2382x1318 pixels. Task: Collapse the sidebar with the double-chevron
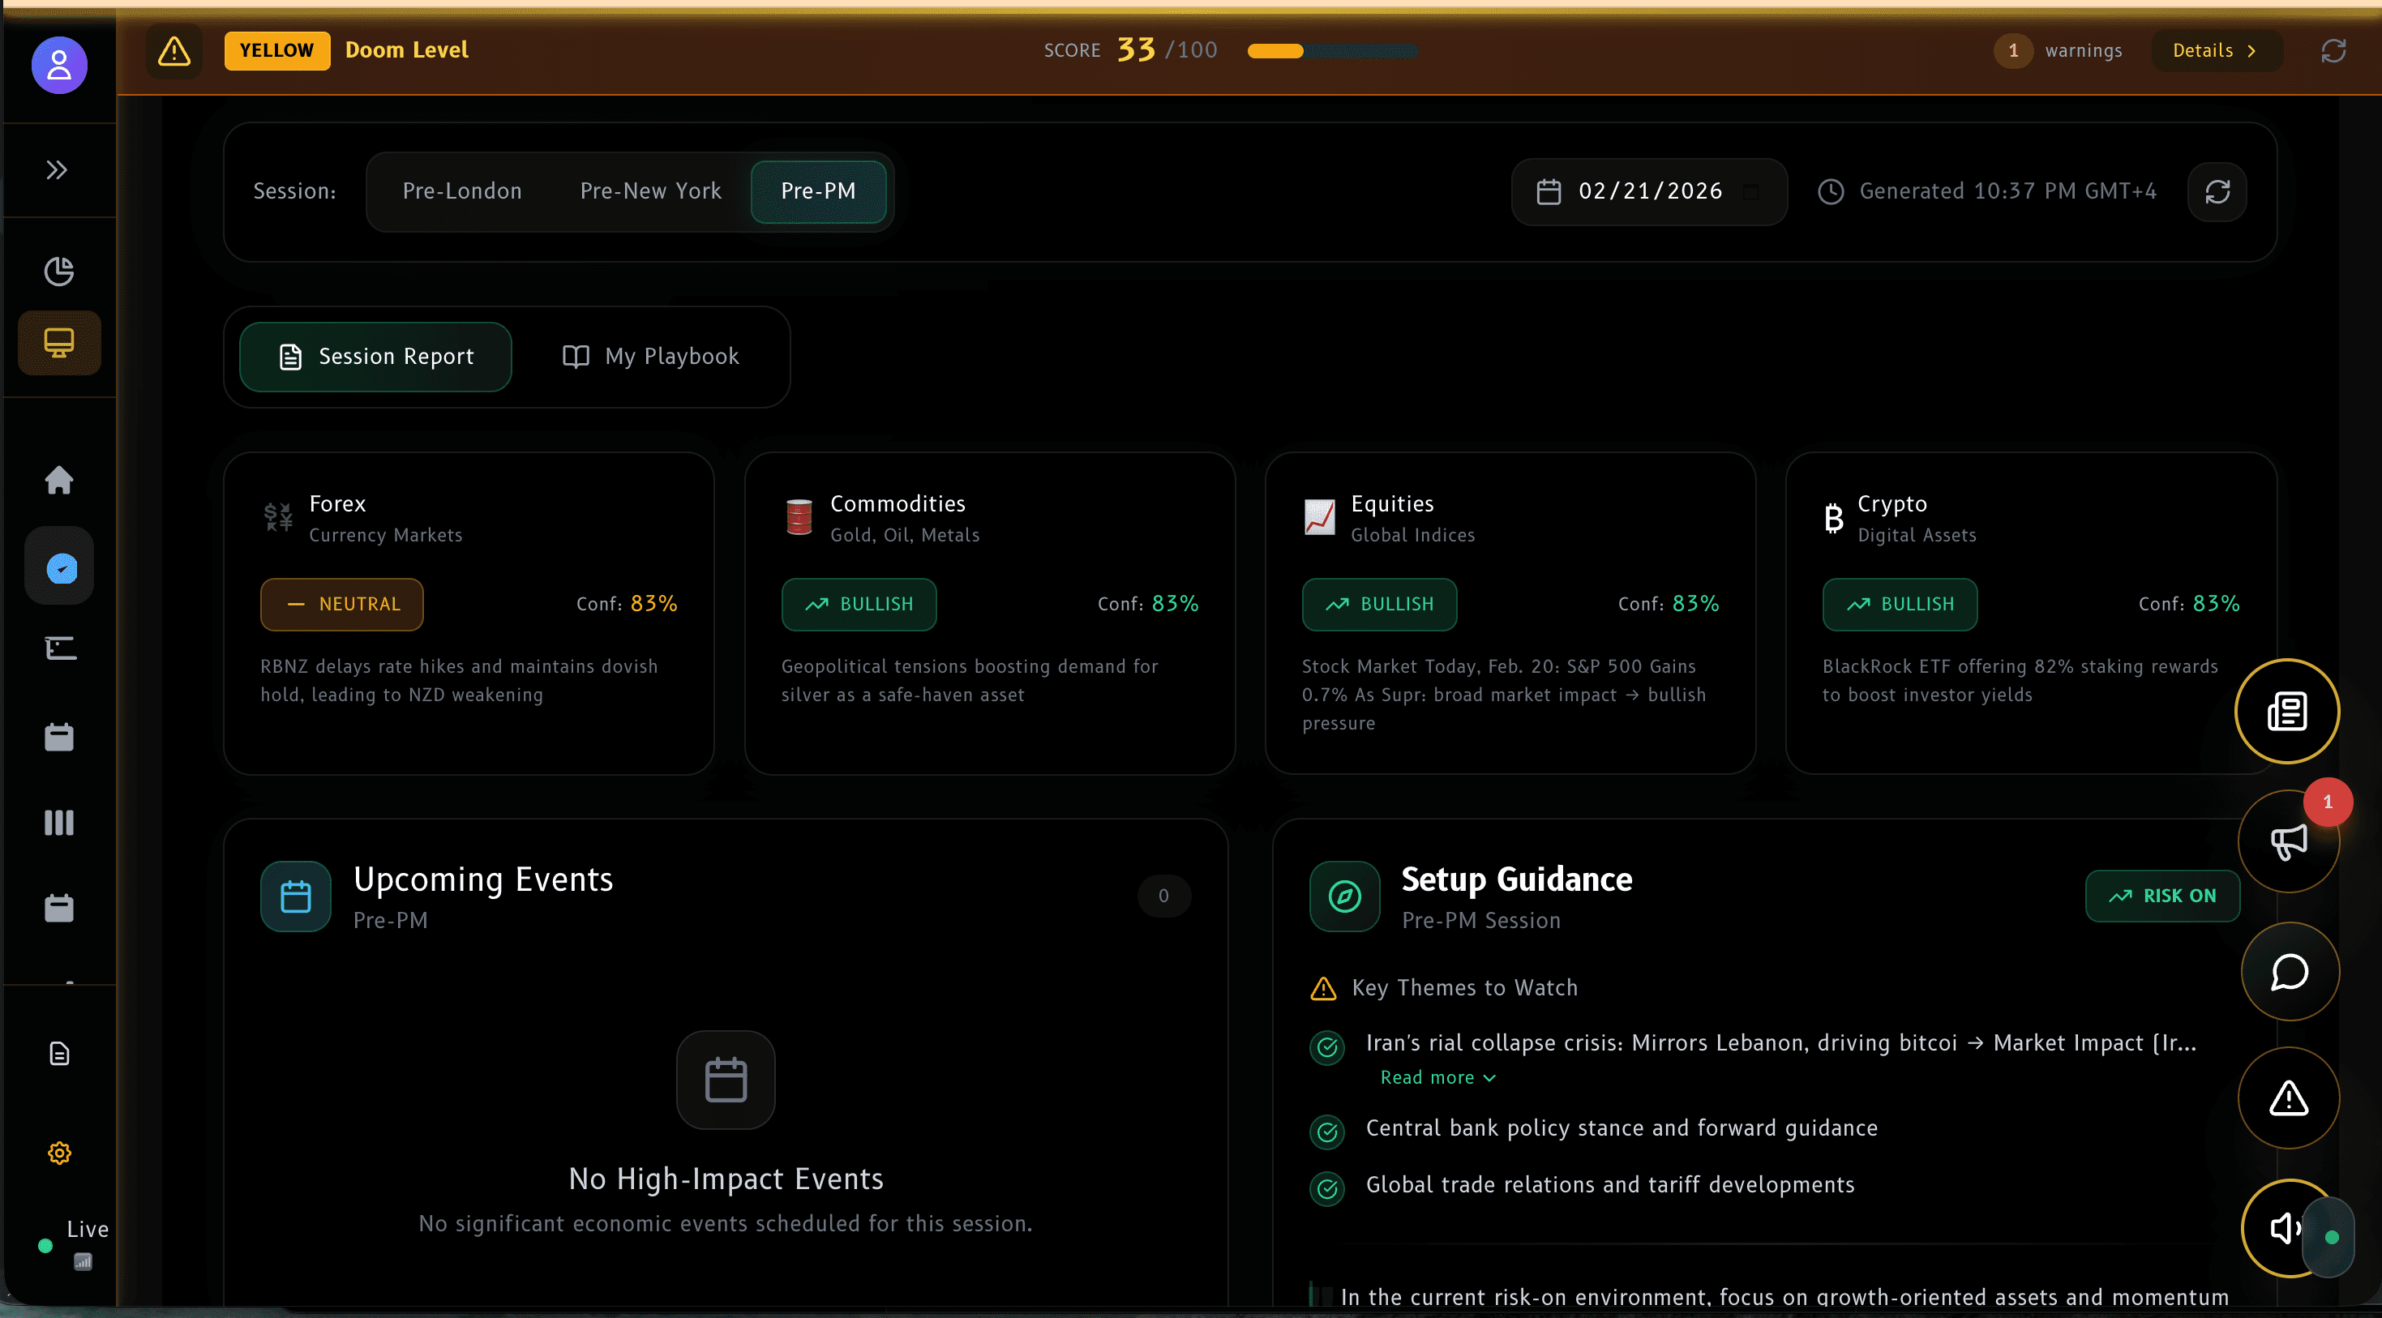[58, 169]
